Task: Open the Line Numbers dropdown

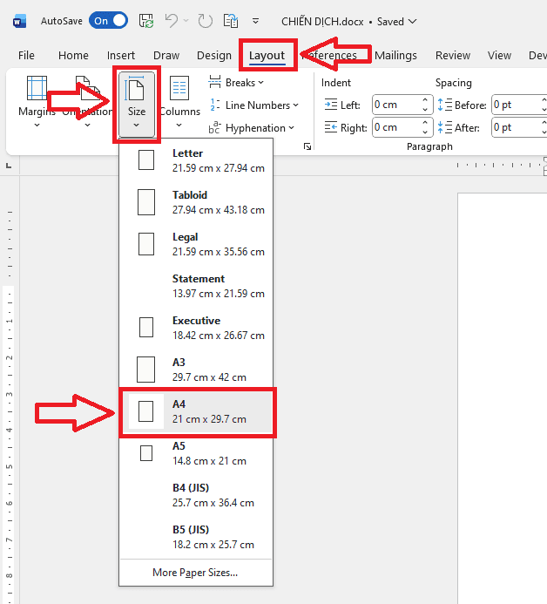Action: coord(254,105)
